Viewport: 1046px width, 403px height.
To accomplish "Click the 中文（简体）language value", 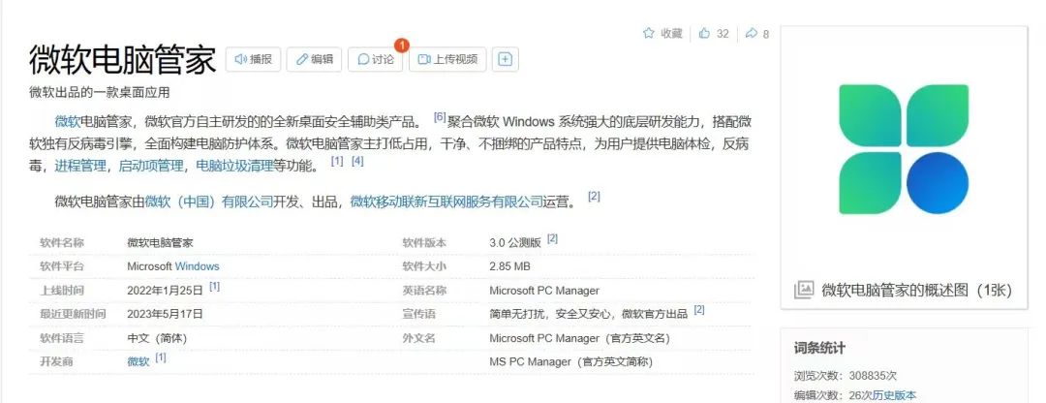I will coord(158,338).
